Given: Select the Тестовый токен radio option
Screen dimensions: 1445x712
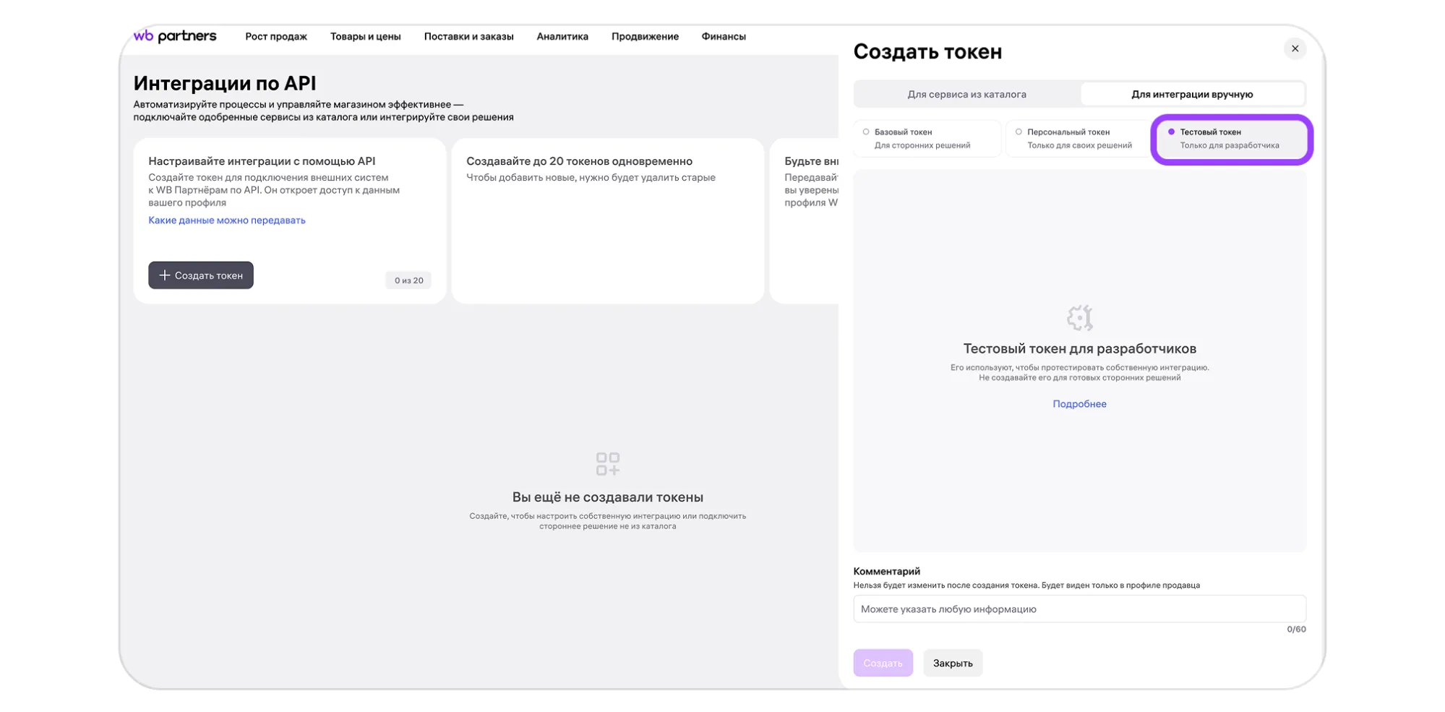Looking at the screenshot, I should click(x=1171, y=132).
